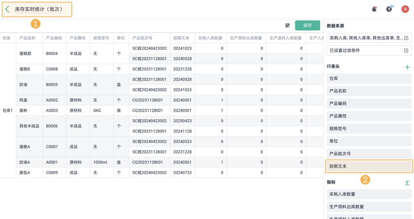The image size is (414, 219).
Task: Select the 产品批次号 row header field
Action: click(x=369, y=153)
